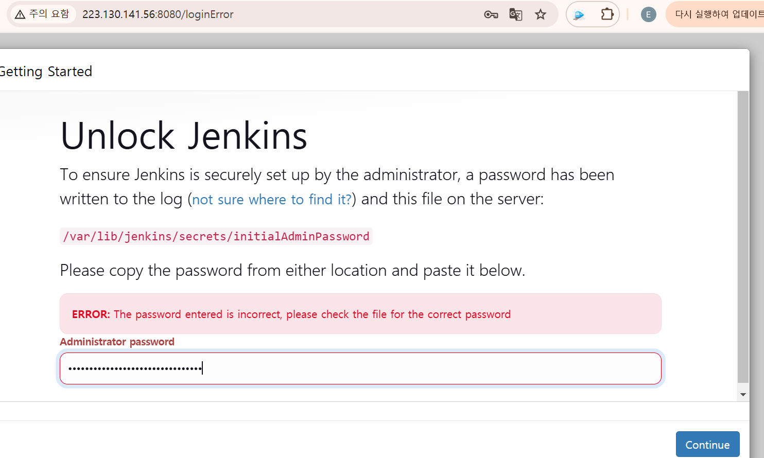Click the 'Administrator password' label
Image resolution: width=764 pixels, height=458 pixels.
pyautogui.click(x=117, y=342)
